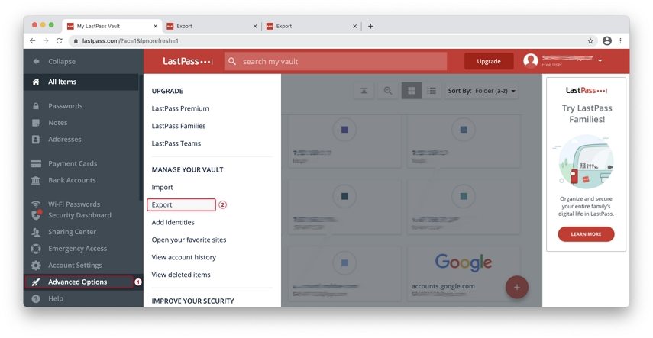Image resolution: width=653 pixels, height=338 pixels.
Task: Open View deleted items link
Action: point(181,275)
